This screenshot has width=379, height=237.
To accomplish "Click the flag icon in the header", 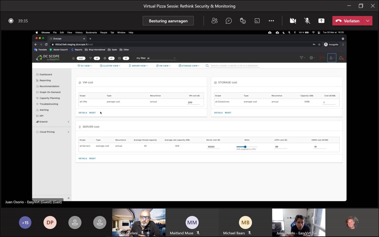I will 321,58.
